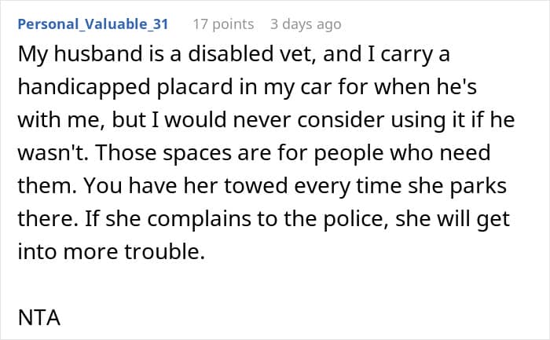Screen dimensions: 550x340
Task: Open the 3 days ago timestamp permalink
Action: [306, 24]
